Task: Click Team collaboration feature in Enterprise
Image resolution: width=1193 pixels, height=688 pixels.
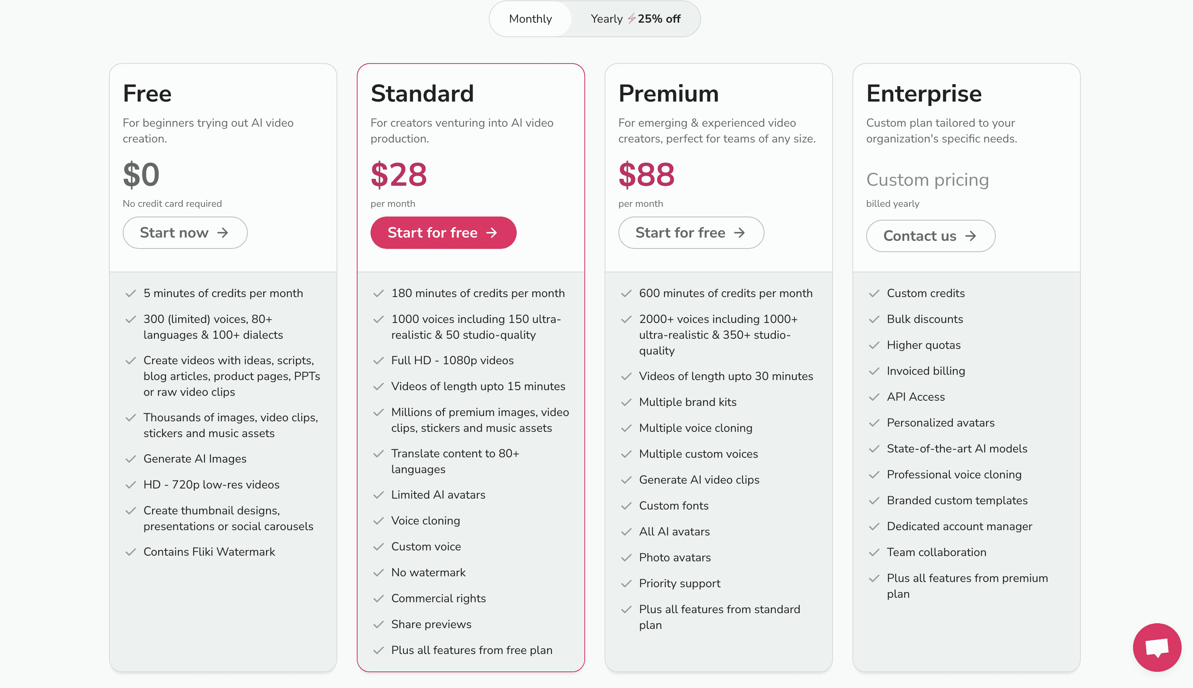Action: pyautogui.click(x=936, y=552)
